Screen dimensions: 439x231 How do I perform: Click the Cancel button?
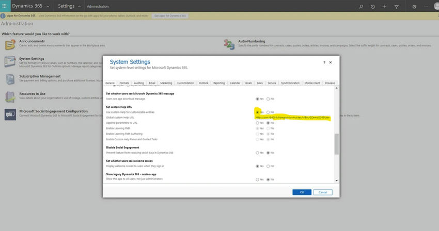[x=323, y=192]
